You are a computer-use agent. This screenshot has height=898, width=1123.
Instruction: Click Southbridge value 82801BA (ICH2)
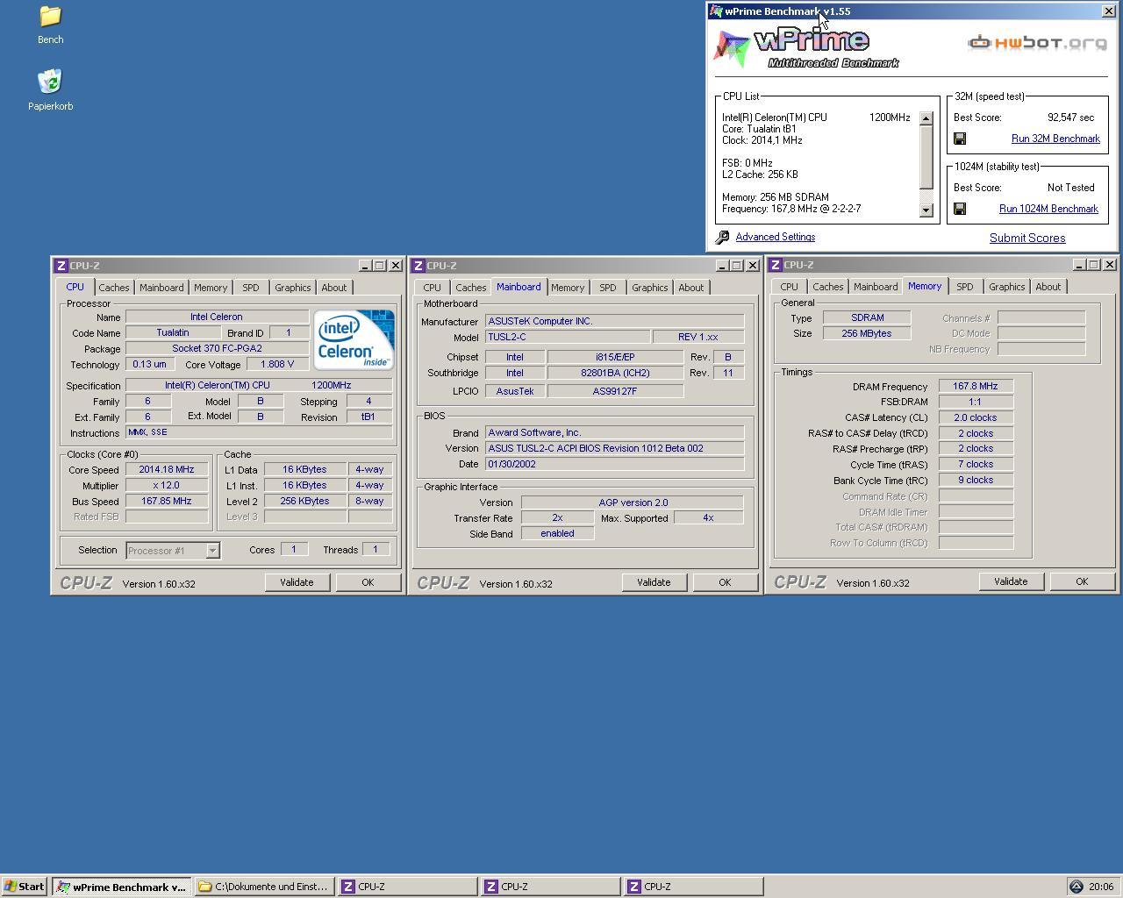click(615, 373)
